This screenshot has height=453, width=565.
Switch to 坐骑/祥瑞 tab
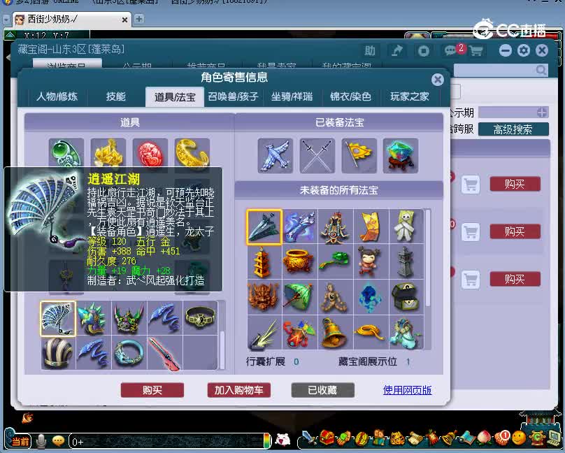[292, 96]
